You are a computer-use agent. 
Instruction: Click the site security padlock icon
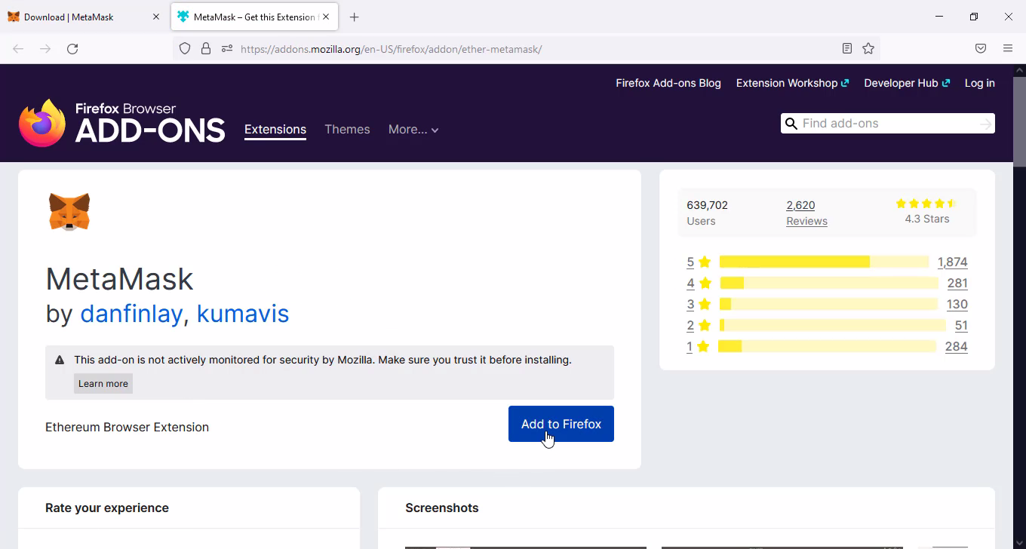point(205,49)
